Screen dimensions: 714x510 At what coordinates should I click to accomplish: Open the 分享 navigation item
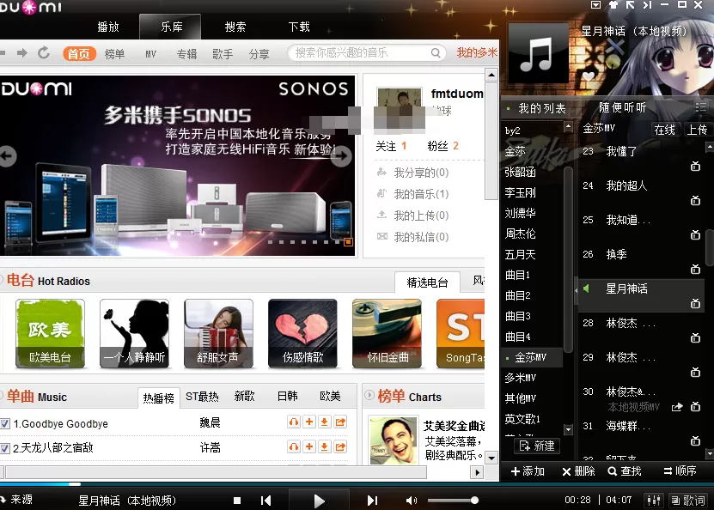click(x=259, y=54)
